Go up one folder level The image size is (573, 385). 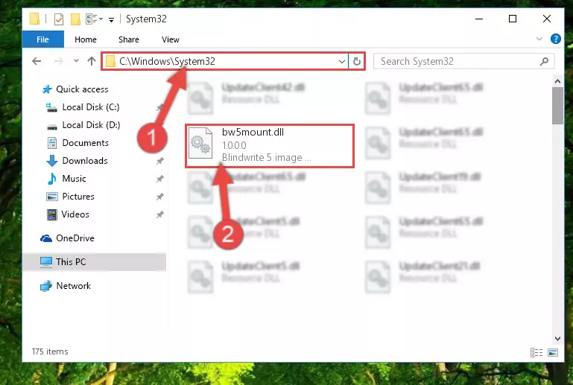point(92,61)
